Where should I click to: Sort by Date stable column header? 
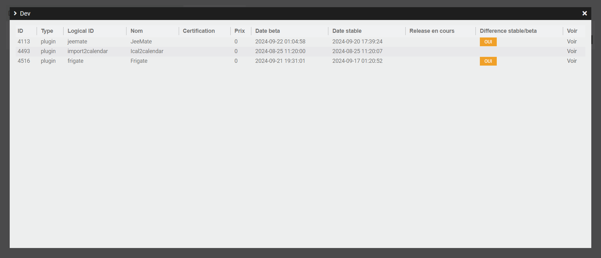347,31
